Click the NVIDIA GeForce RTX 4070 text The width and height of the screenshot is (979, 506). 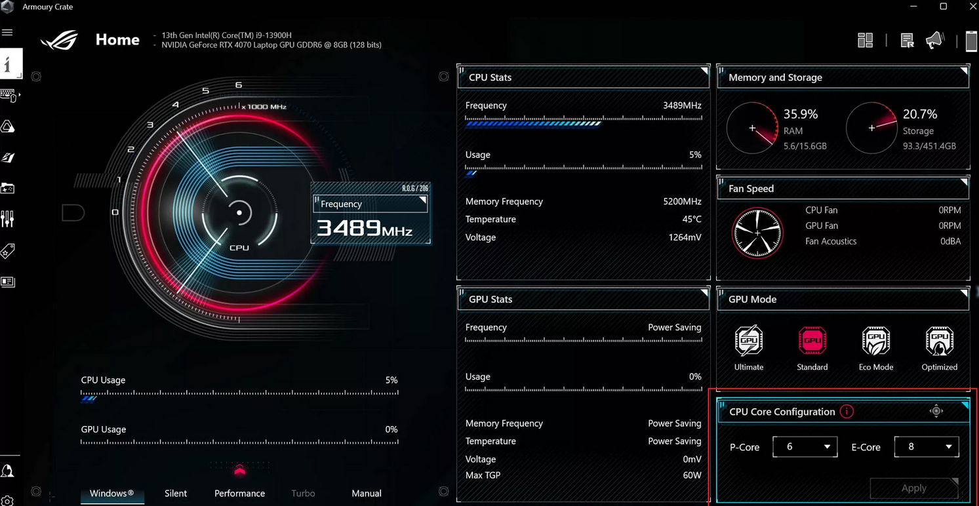tap(271, 45)
